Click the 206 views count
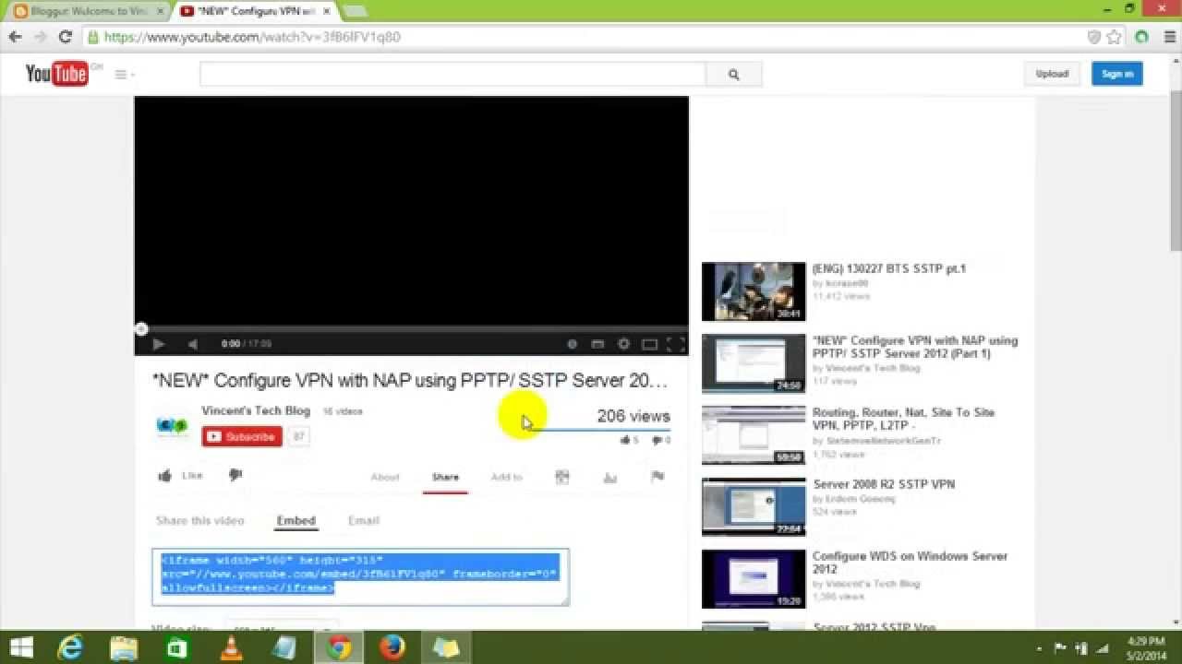Viewport: 1182px width, 664px height. tap(633, 416)
